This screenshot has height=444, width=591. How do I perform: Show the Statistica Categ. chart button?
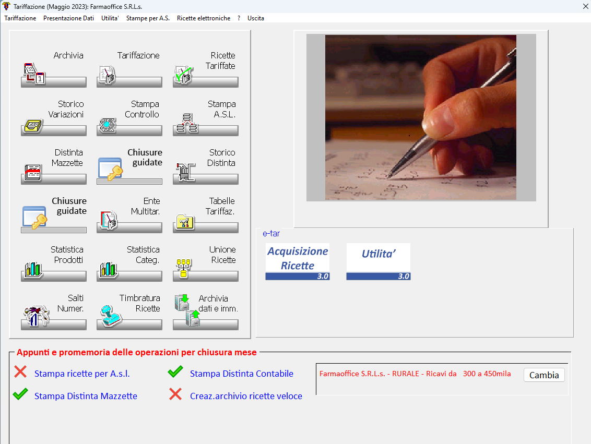point(129,263)
